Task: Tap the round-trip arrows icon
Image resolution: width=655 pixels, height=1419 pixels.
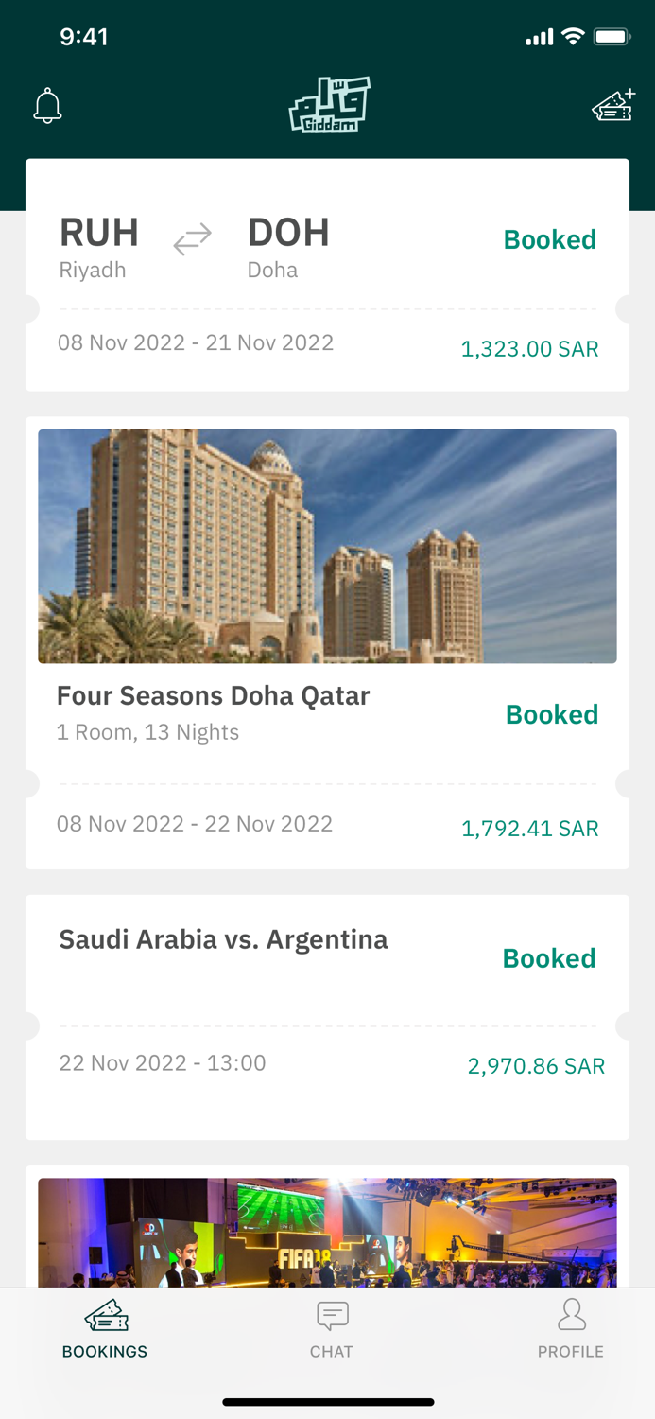Action: 192,239
